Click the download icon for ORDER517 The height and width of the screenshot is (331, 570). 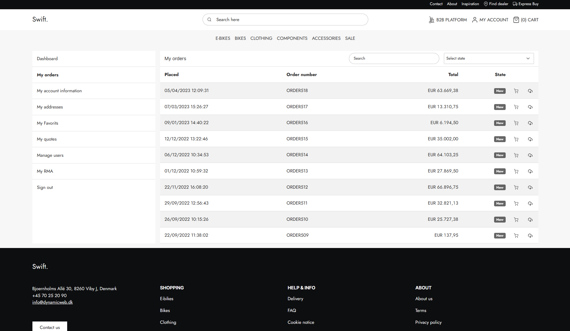point(530,107)
